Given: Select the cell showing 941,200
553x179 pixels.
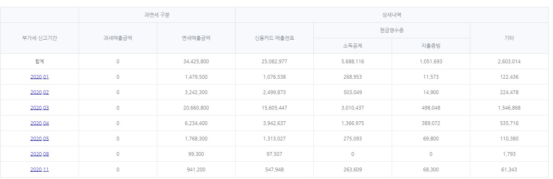Looking at the screenshot, I should pos(196,169).
